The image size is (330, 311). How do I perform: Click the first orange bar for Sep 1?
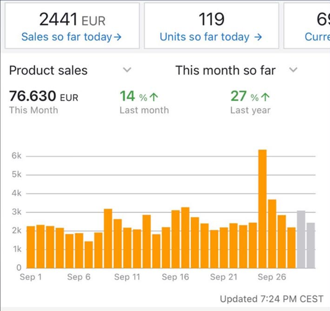pyautogui.click(x=31, y=246)
